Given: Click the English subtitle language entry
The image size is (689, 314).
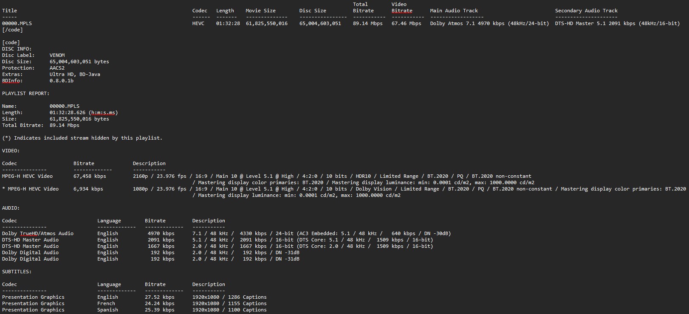Looking at the screenshot, I should pos(107,297).
